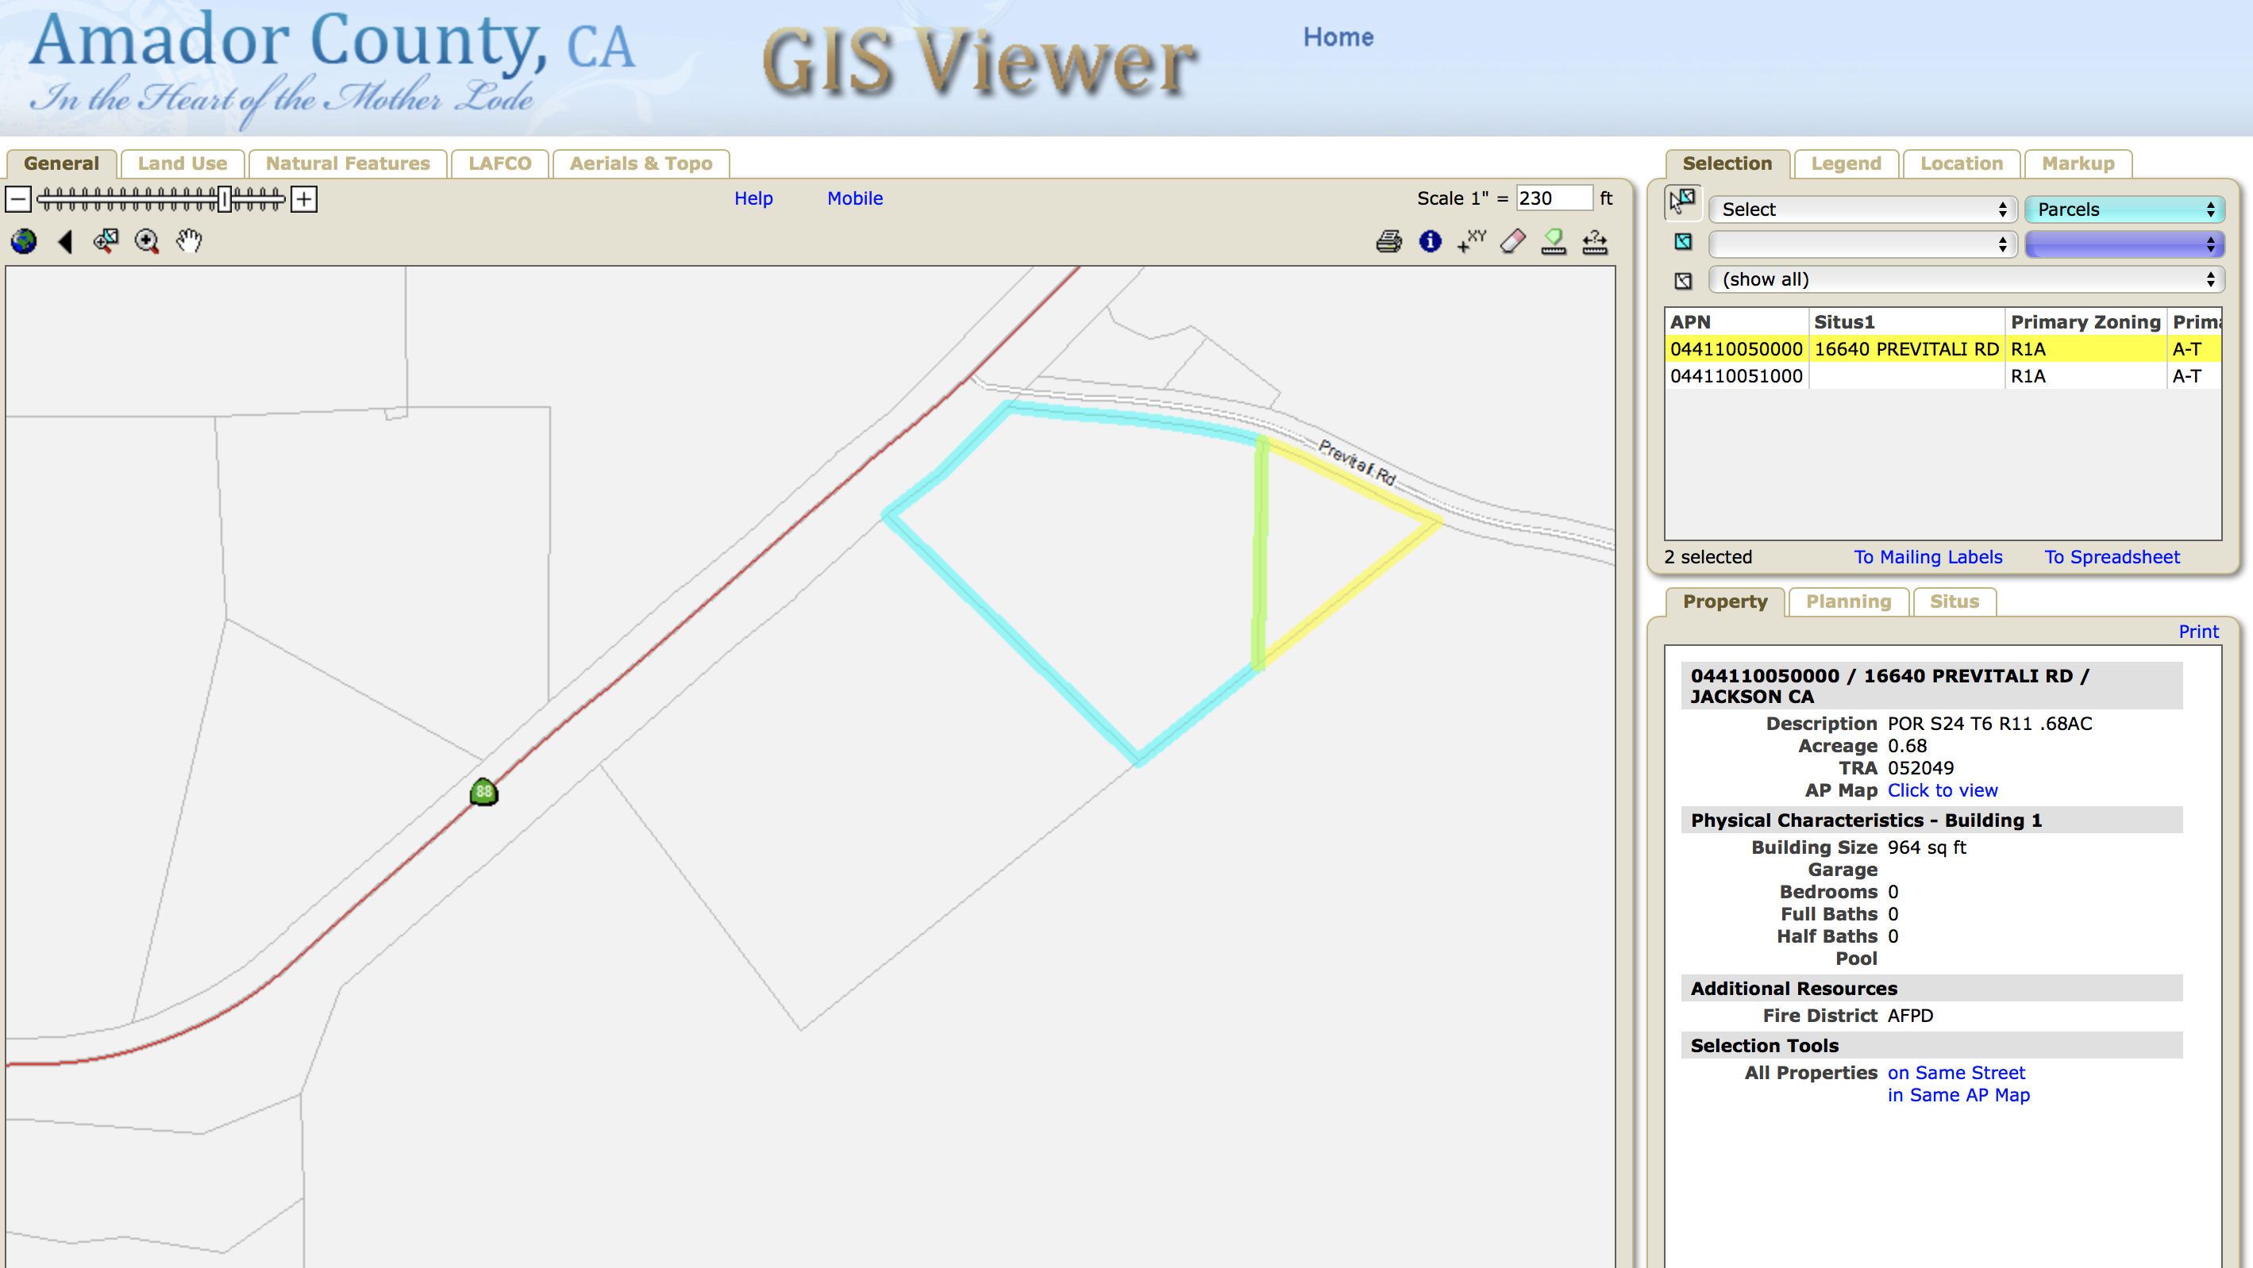
Task: Open the Parcels layer dropdown
Action: click(x=2124, y=209)
